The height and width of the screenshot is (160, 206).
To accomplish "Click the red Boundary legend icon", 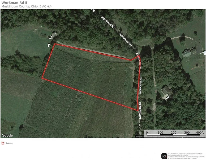I will point(3,143).
